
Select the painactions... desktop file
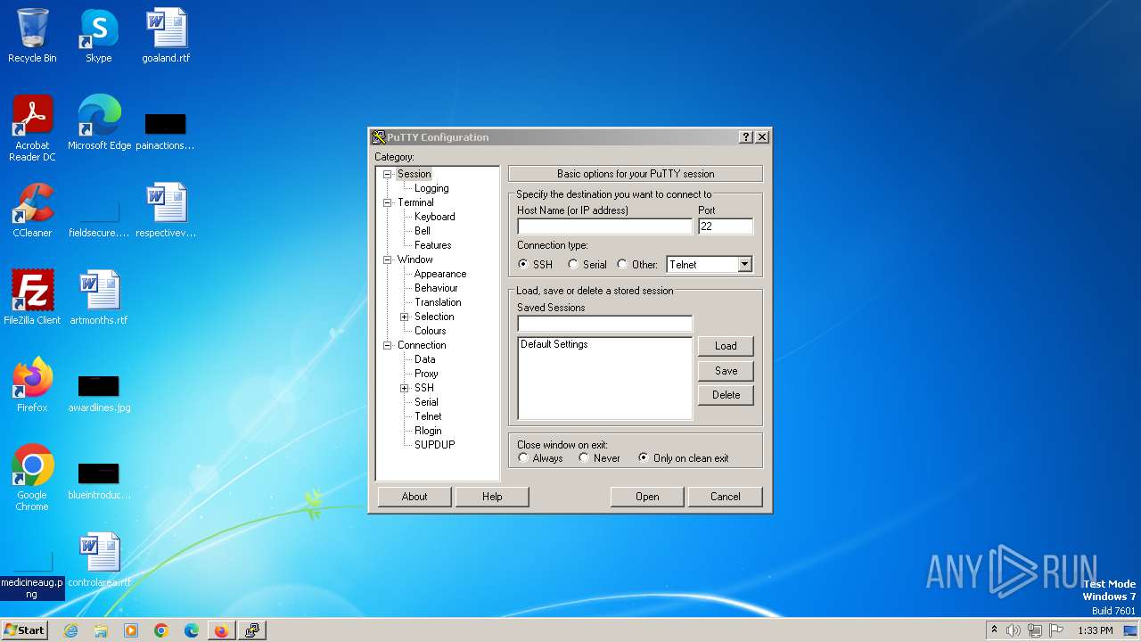tap(166, 130)
